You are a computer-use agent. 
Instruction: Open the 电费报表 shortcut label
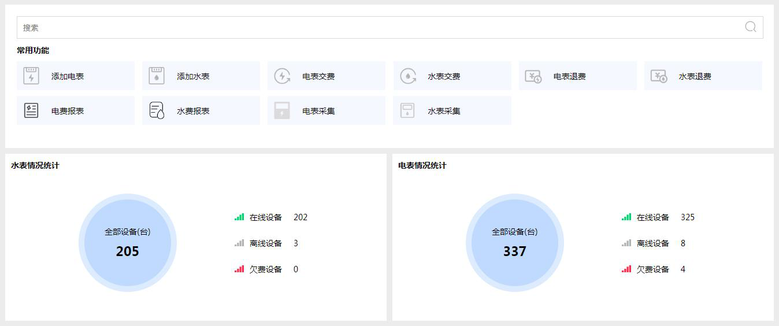(68, 111)
